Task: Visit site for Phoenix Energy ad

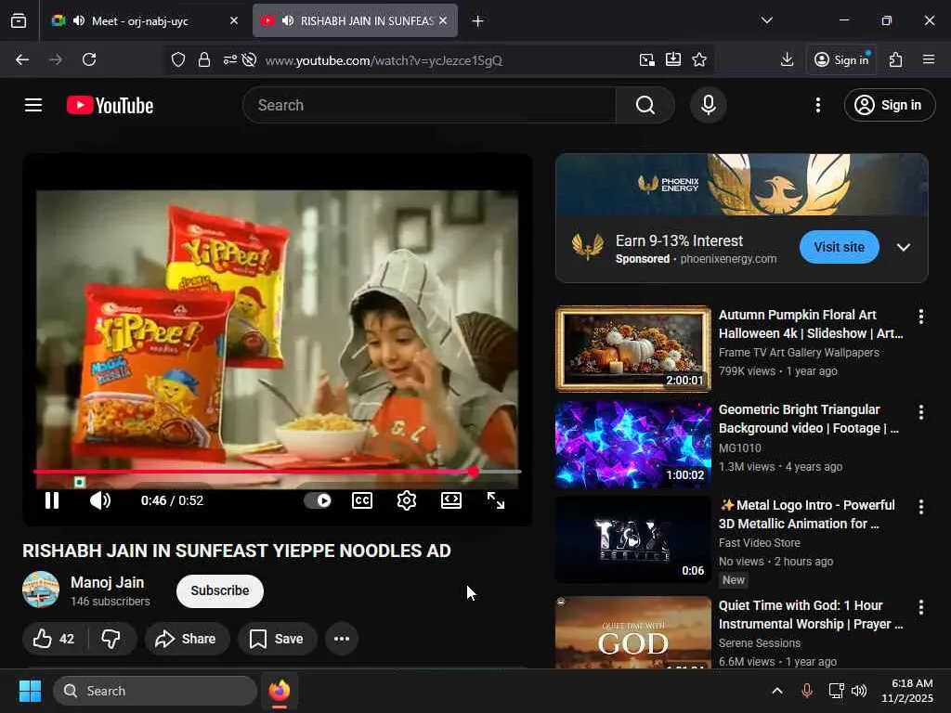Action: 839,247
